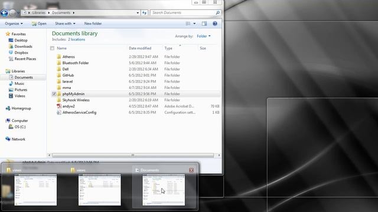
Task: Open the Arrange by Folder dropdown
Action: pos(203,36)
